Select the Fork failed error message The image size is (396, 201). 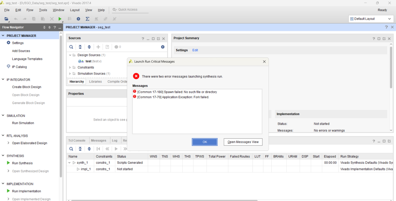[197, 97]
